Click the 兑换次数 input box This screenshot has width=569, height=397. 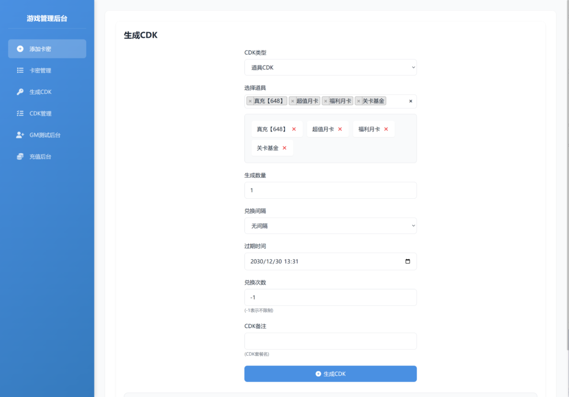[330, 298]
